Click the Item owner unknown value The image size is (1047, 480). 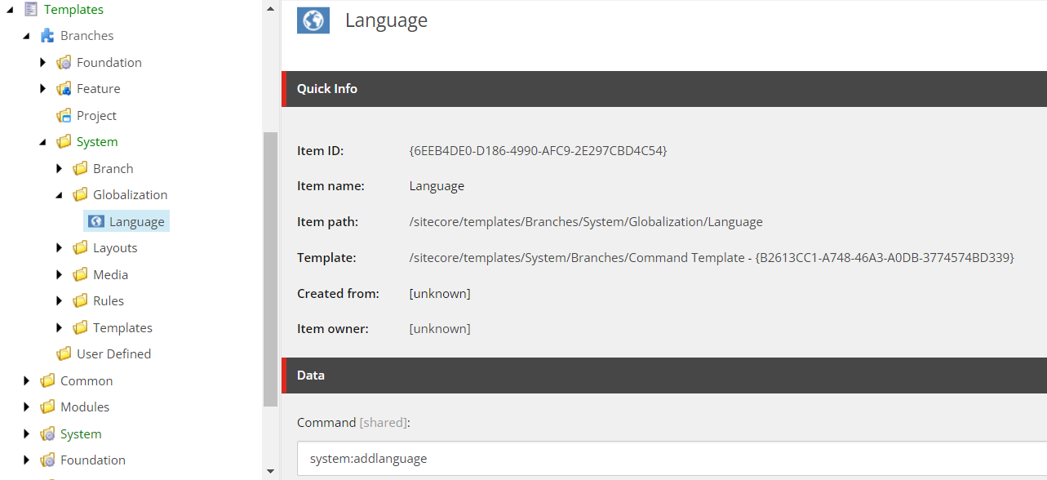pyautogui.click(x=440, y=329)
